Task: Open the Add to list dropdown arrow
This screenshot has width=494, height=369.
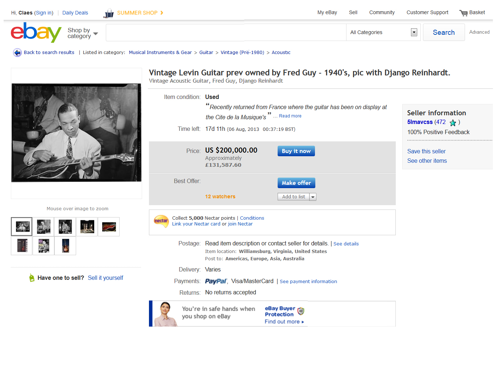Action: point(313,197)
